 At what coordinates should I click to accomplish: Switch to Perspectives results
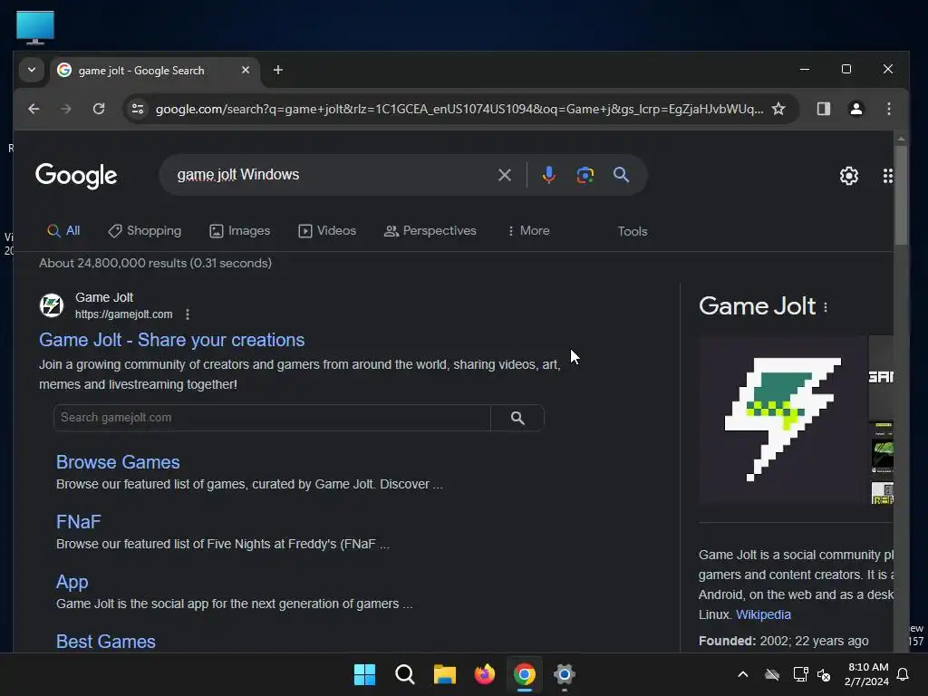pos(430,231)
